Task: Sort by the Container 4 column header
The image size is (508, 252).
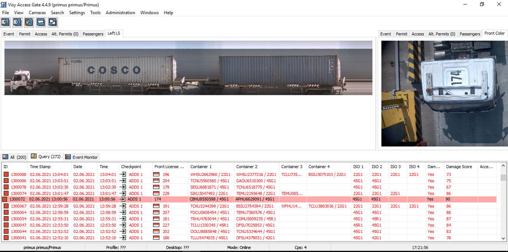Action: (x=329, y=167)
